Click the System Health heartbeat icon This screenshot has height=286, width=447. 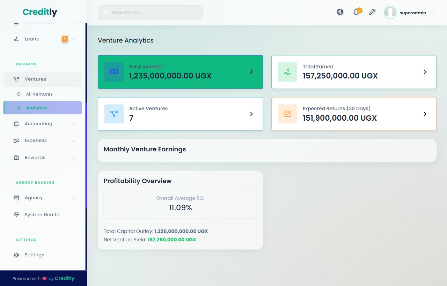click(x=16, y=215)
